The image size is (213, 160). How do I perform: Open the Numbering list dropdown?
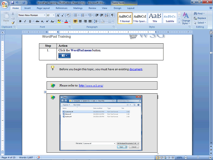[86, 15]
